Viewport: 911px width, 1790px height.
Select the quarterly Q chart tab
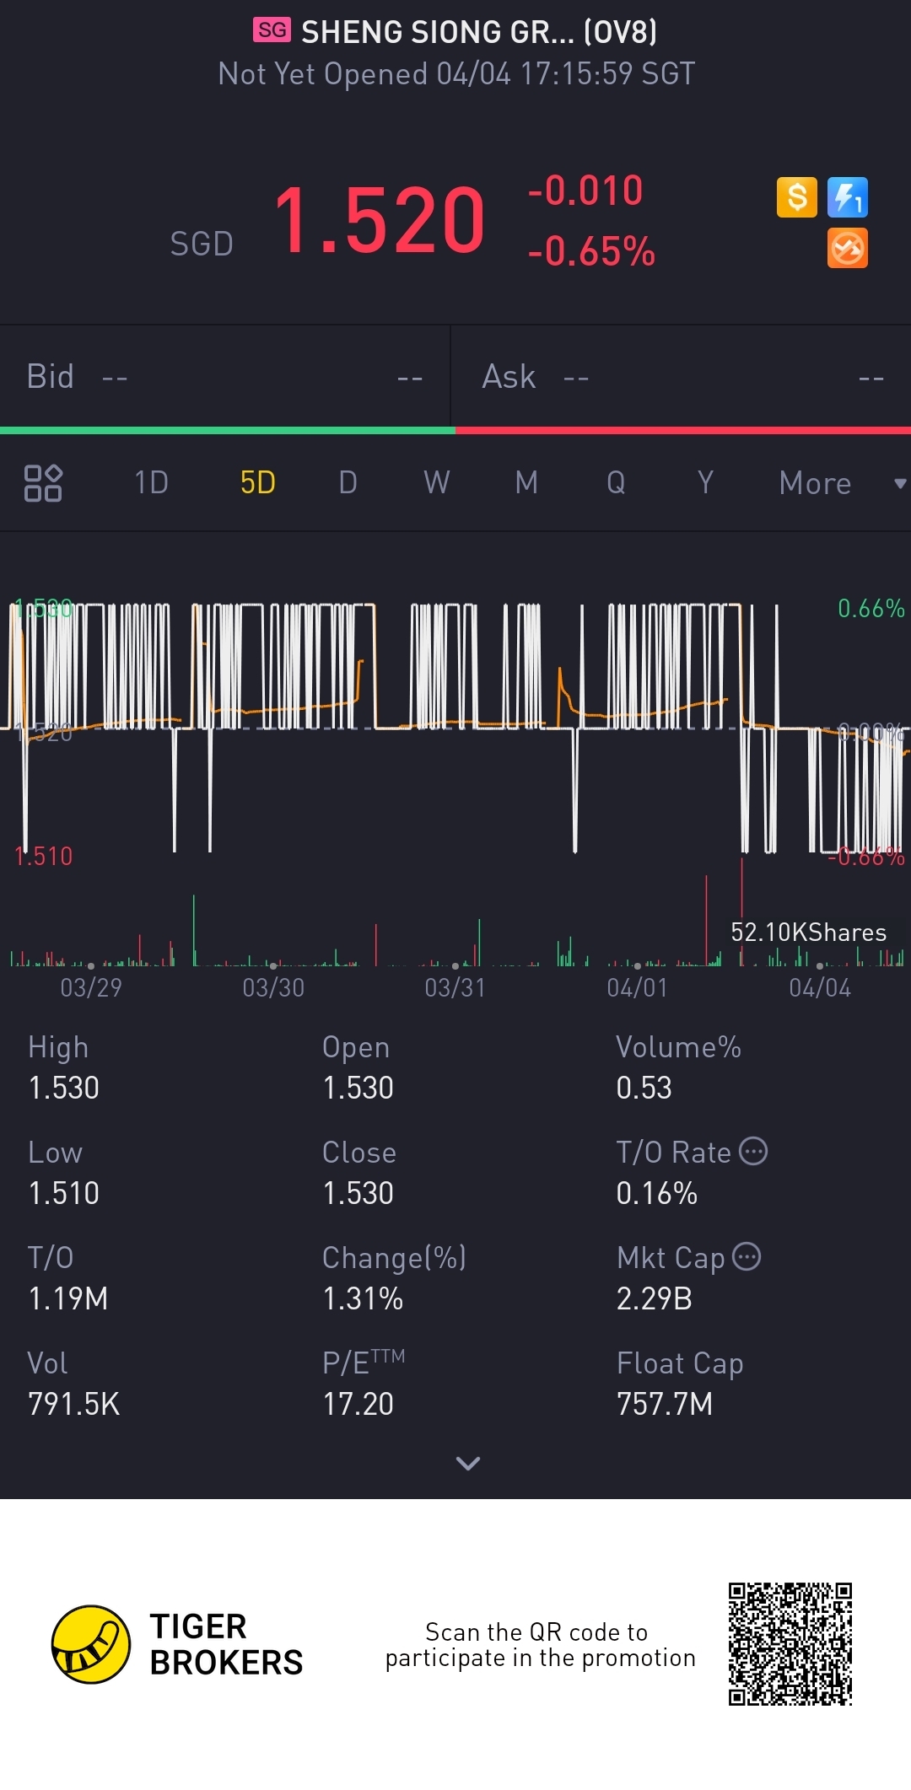click(616, 483)
